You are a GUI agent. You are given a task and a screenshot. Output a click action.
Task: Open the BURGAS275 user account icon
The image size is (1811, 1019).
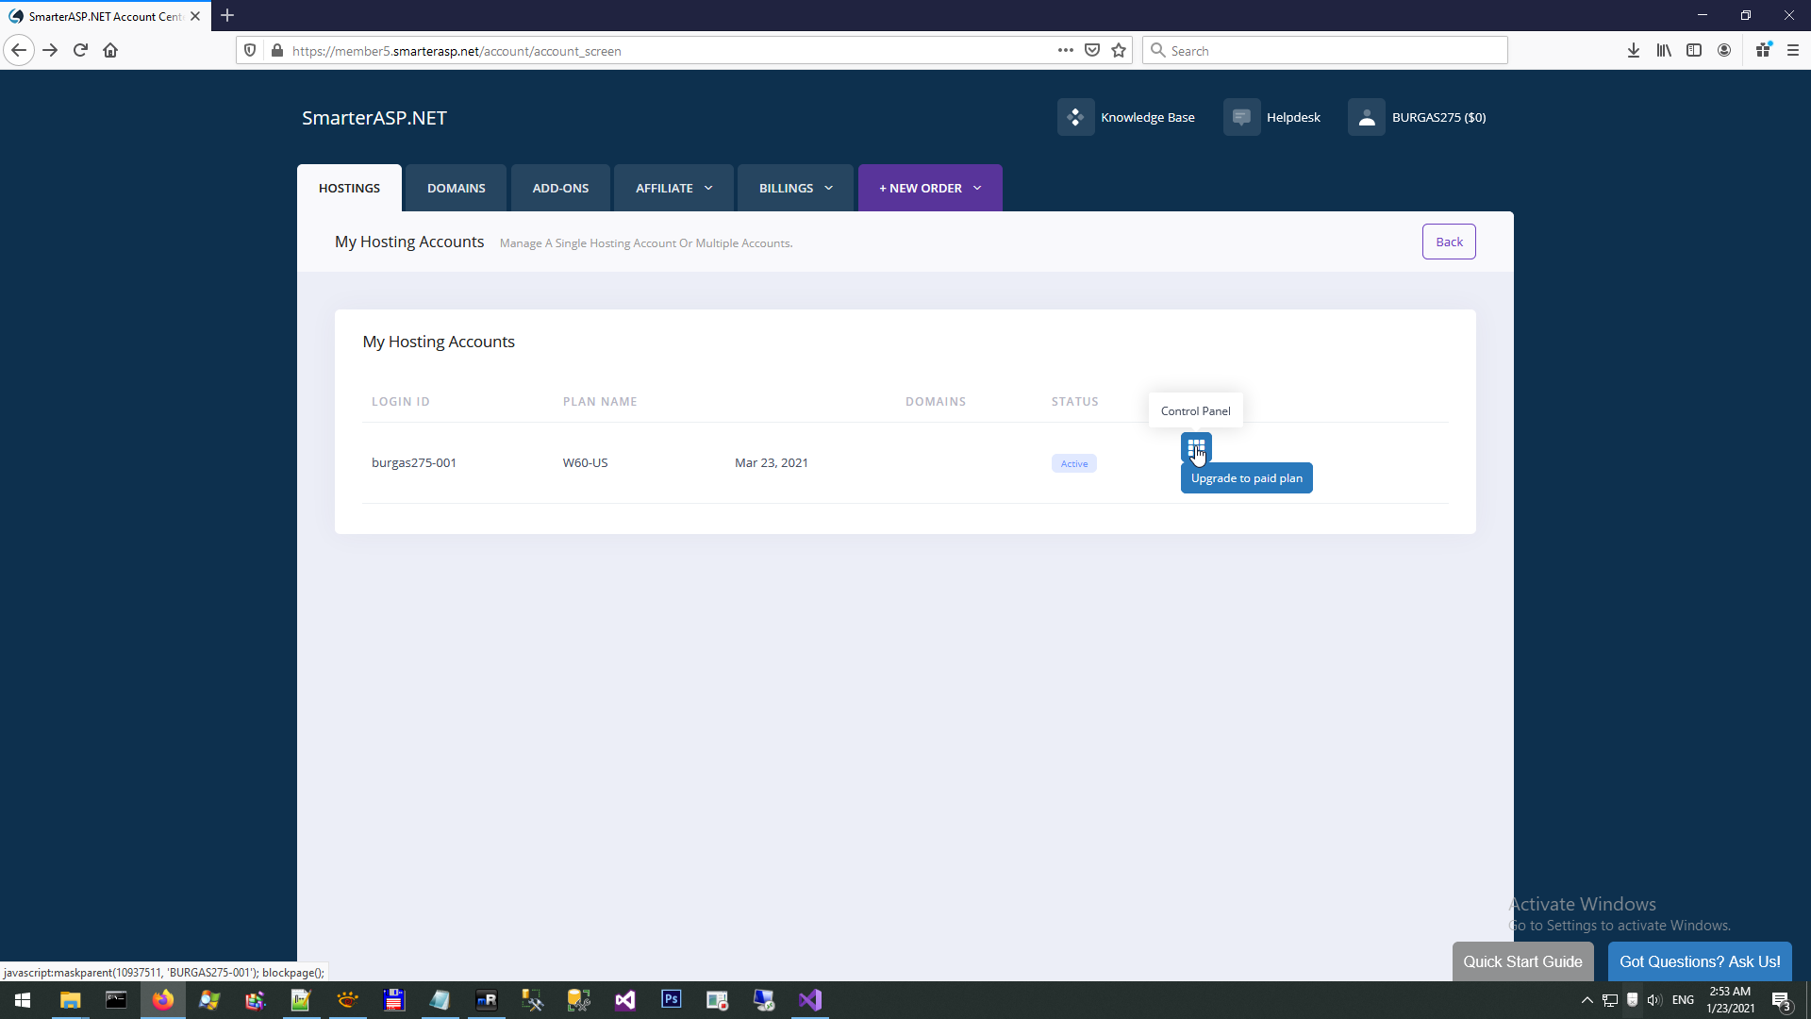[x=1366, y=118]
